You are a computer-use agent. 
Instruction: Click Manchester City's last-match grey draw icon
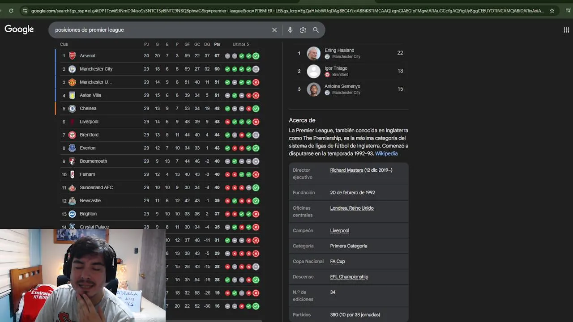[256, 69]
